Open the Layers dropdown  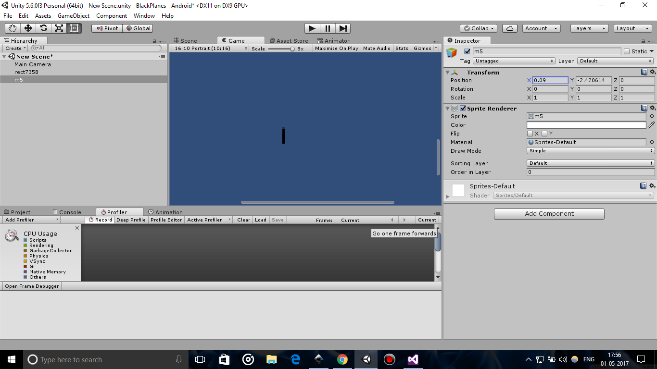(589, 28)
